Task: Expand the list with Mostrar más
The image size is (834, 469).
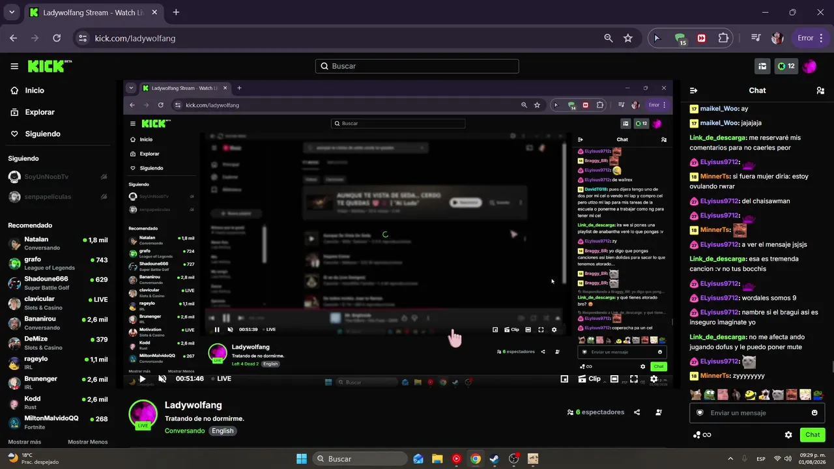Action: point(25,442)
